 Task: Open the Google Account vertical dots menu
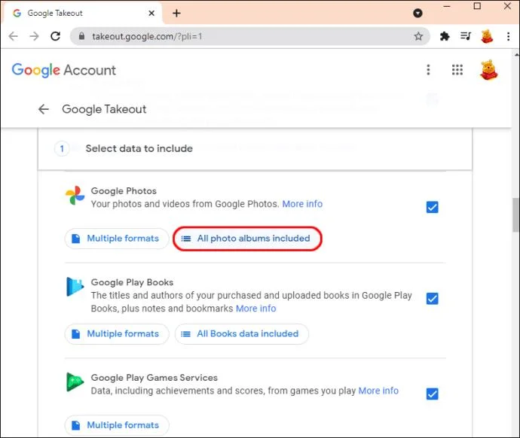429,70
